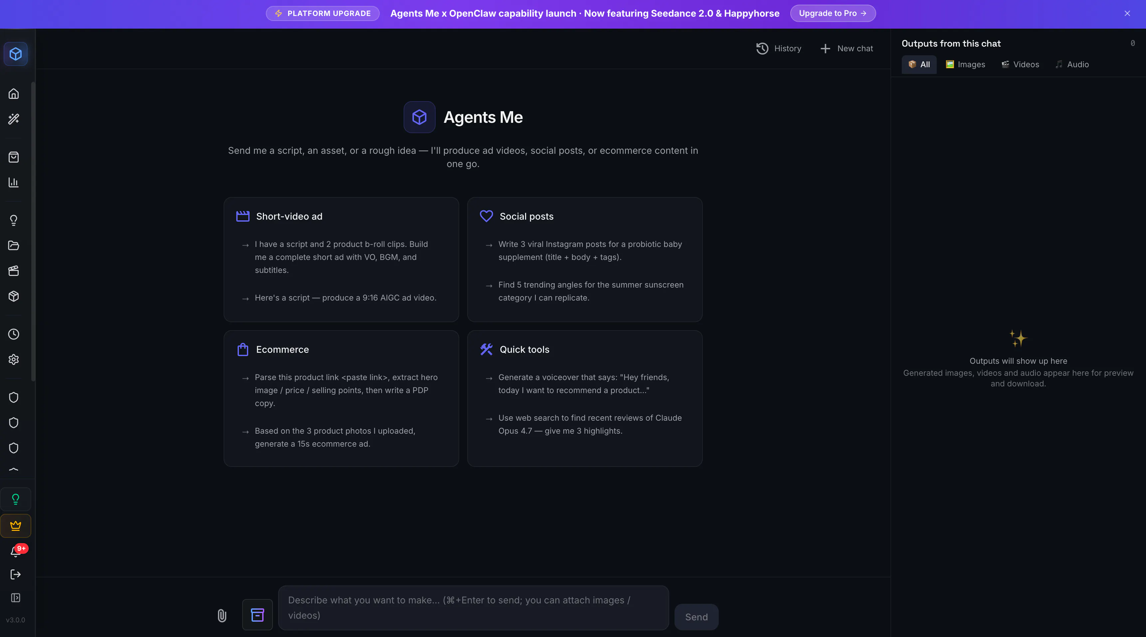Click the banner text about Seedance 2.0
1146x637 pixels.
[585, 13]
